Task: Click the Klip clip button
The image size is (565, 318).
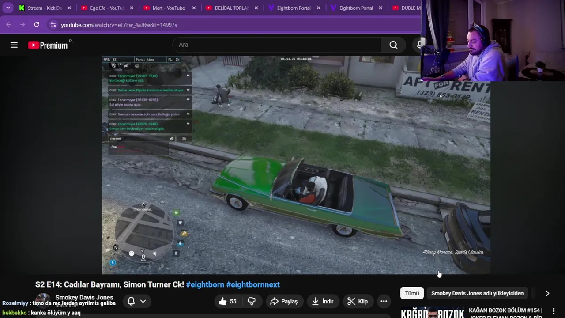Action: coord(358,301)
